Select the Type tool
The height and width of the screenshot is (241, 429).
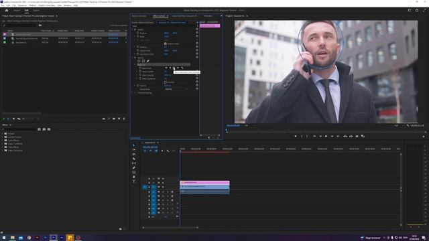click(x=134, y=181)
